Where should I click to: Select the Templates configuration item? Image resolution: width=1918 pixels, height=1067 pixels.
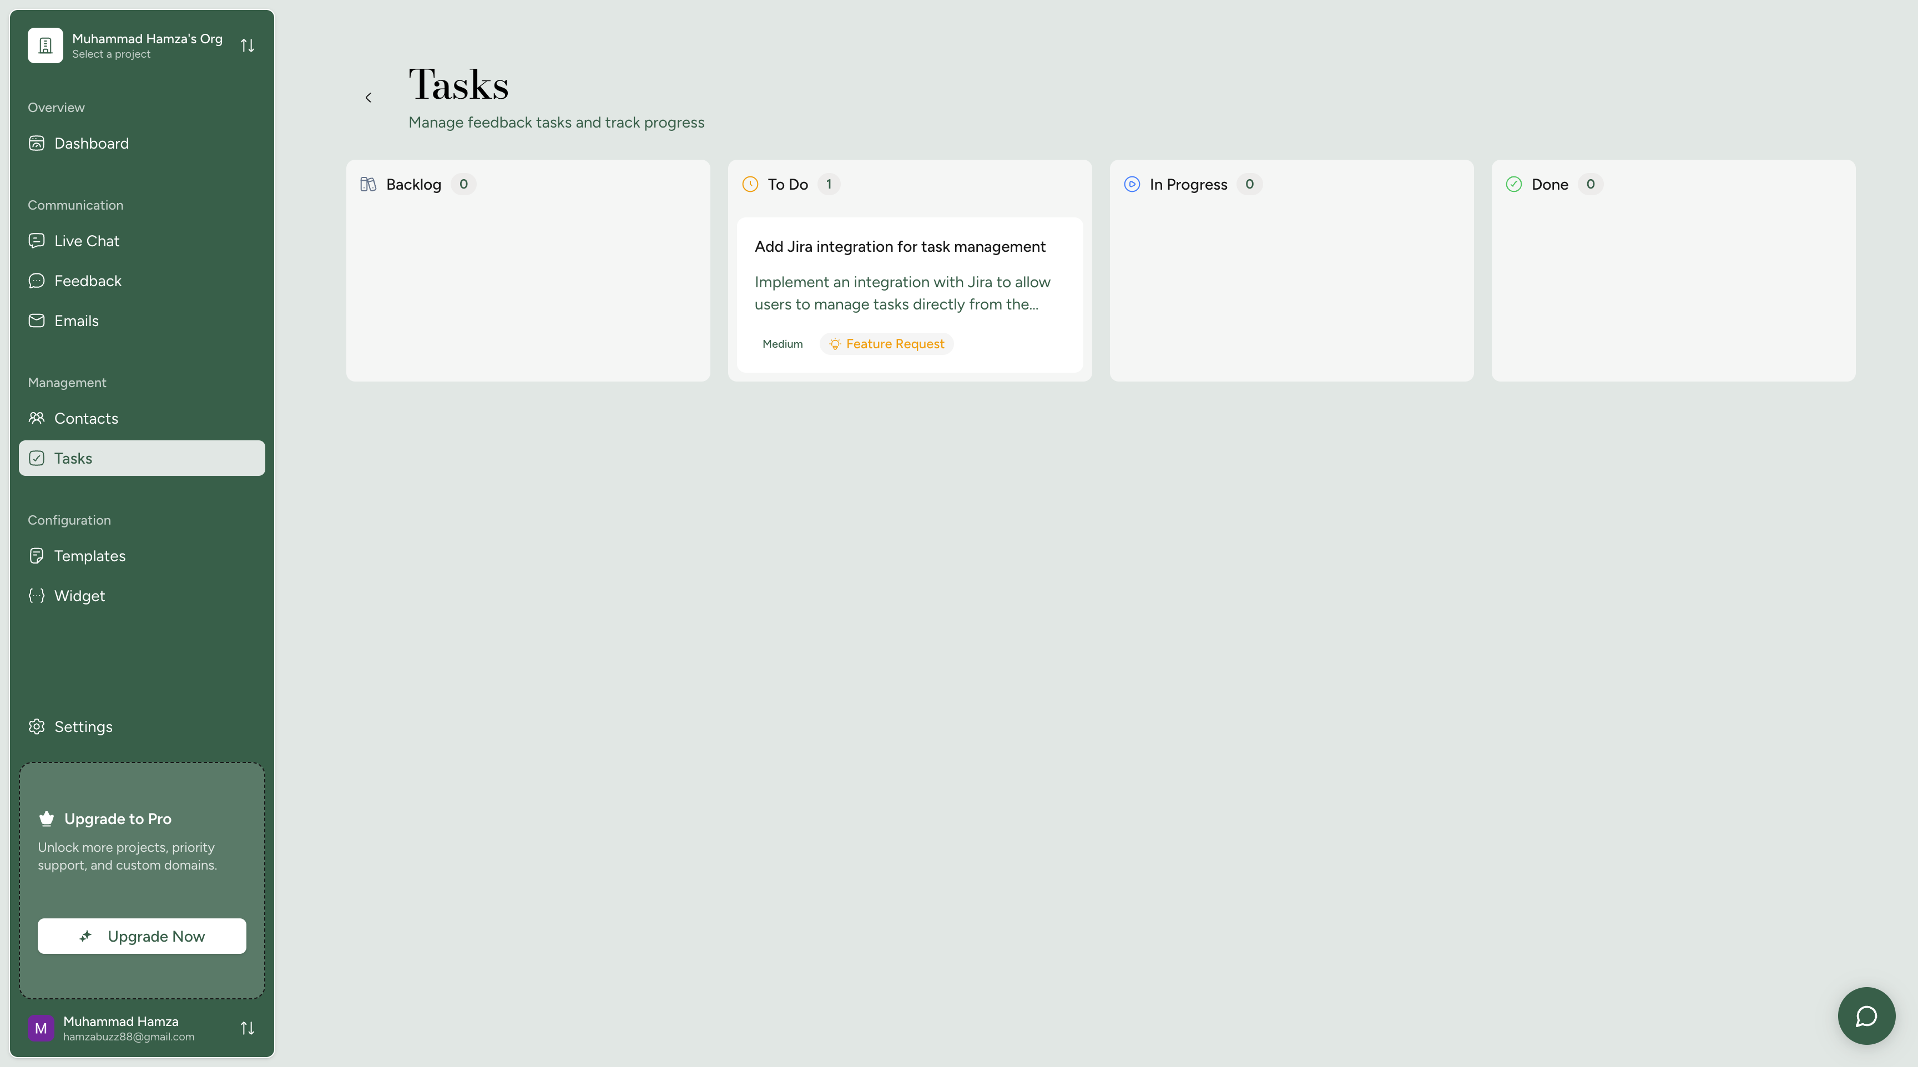pos(89,556)
